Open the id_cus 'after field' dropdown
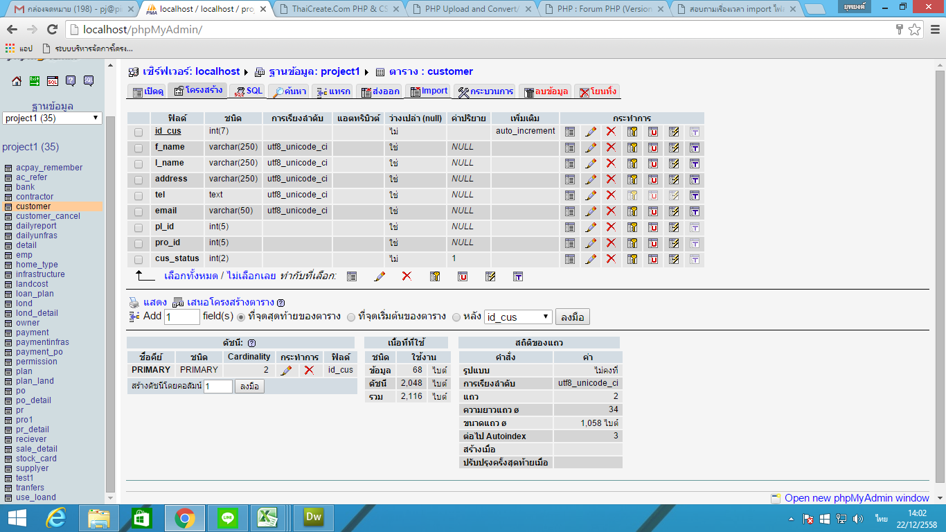946x532 pixels. tap(517, 317)
